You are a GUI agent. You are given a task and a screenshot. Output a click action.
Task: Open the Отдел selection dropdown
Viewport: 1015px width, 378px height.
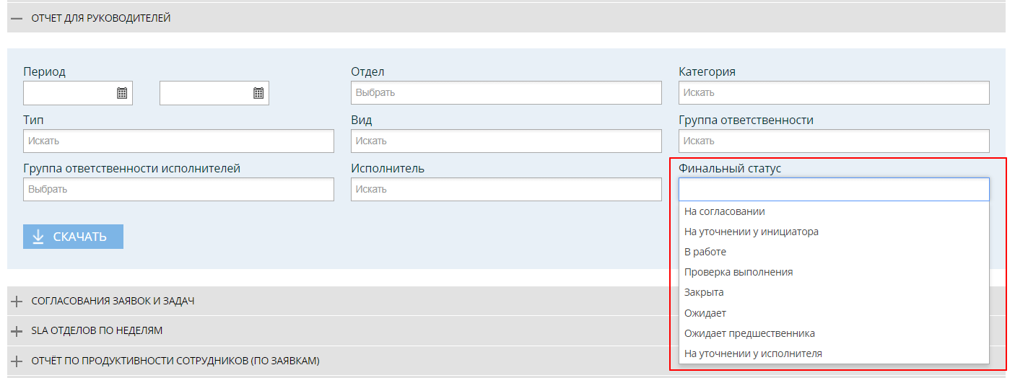(x=506, y=93)
